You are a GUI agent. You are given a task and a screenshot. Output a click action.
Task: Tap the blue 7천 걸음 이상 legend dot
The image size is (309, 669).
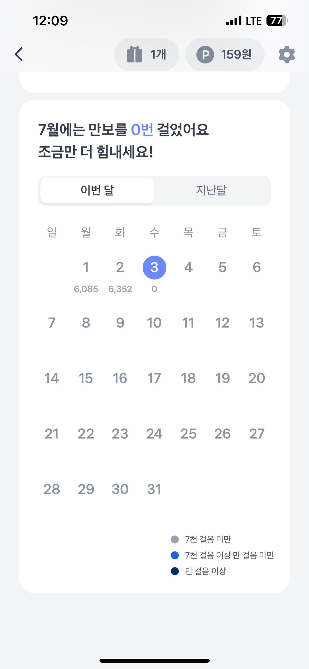point(175,555)
